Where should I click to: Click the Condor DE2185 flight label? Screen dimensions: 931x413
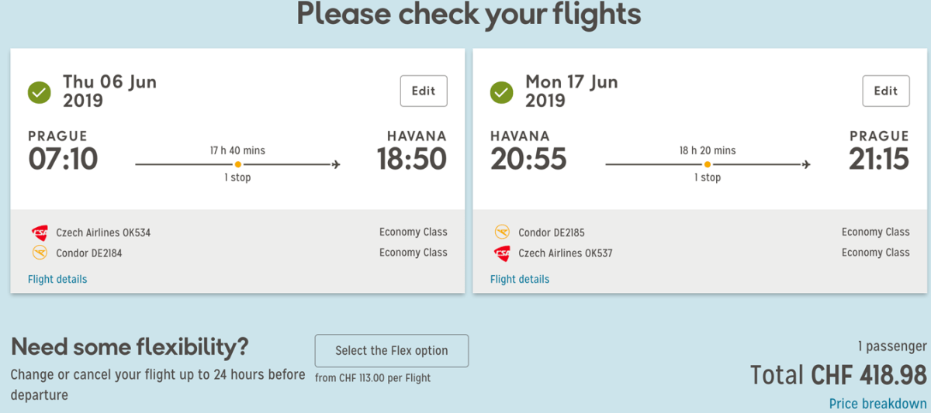point(552,232)
